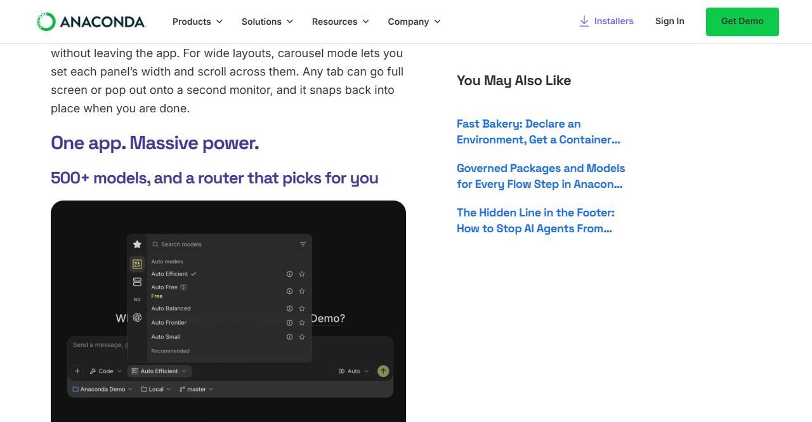The height and width of the screenshot is (422, 812).
Task: Click the Anaconda logo
Action: [x=91, y=22]
